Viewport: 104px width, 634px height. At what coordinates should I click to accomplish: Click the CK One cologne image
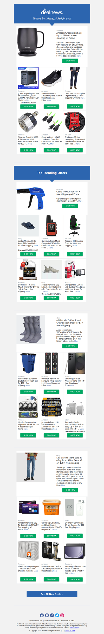[x=75, y=507]
